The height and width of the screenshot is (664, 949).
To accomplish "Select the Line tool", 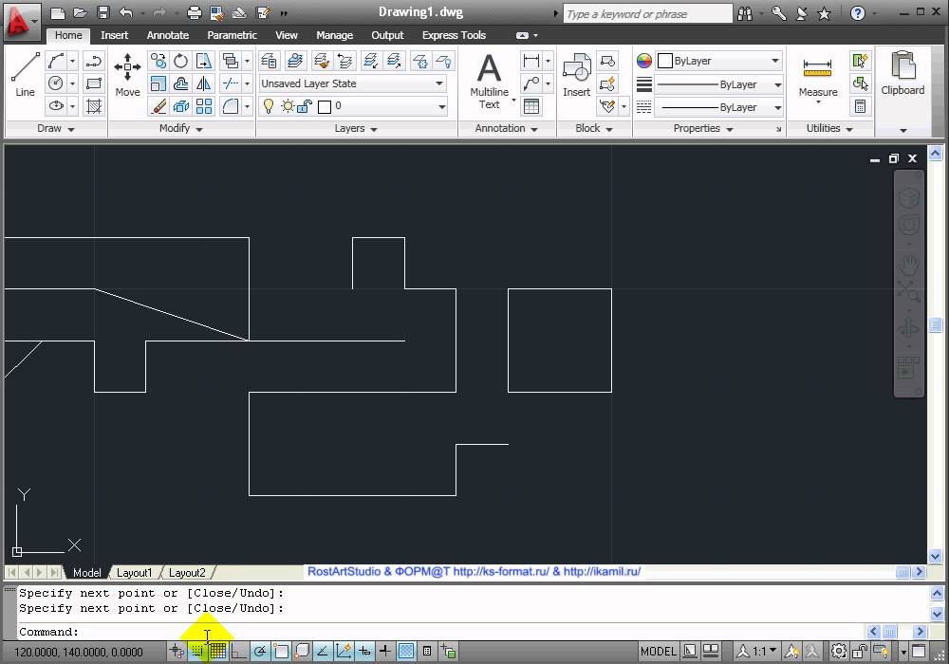I will [25, 74].
